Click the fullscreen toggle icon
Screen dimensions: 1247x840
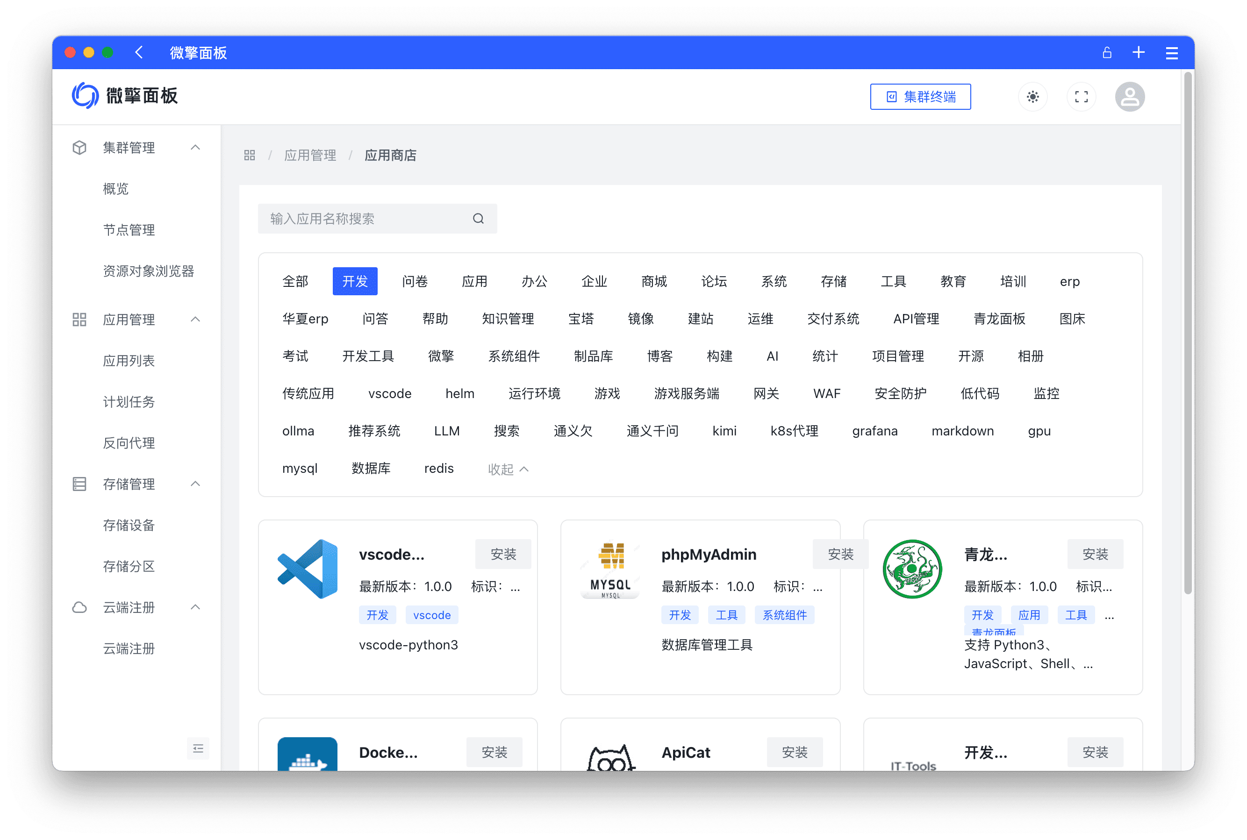click(x=1081, y=97)
